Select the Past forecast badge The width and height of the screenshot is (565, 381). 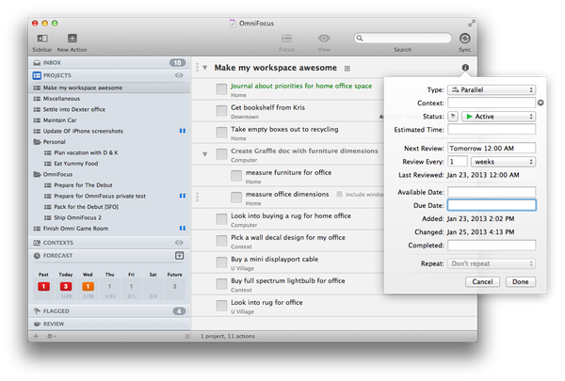click(x=43, y=286)
